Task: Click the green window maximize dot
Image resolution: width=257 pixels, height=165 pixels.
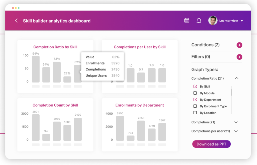Action: (x=19, y=8)
